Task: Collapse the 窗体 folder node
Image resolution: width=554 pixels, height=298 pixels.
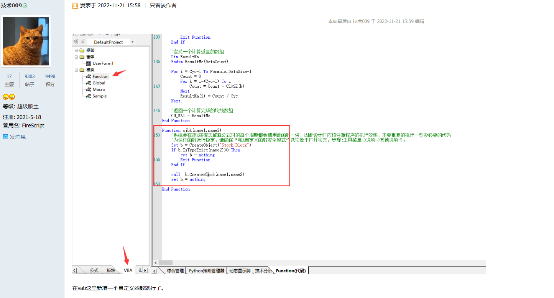Action: pos(76,57)
